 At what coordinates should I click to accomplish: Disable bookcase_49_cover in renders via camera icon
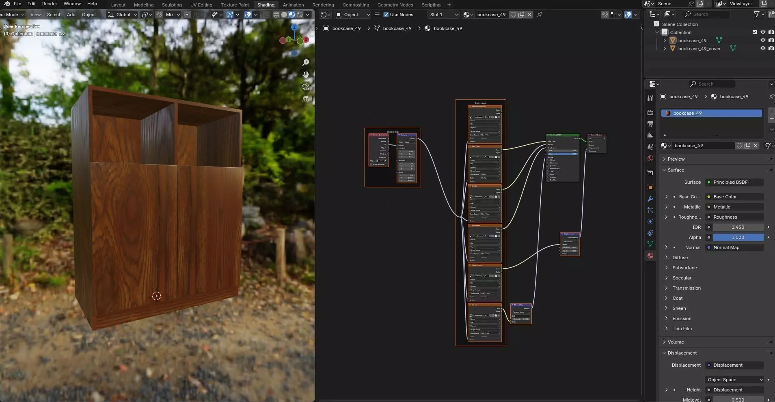[x=771, y=49]
